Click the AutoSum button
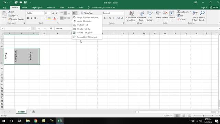 (x=183, y=12)
